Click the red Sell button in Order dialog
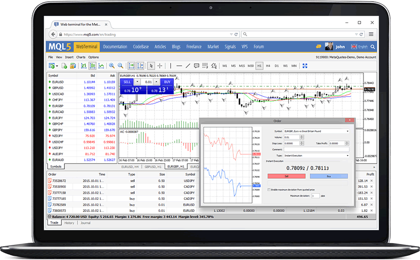The image size is (420, 260). coord(287,176)
